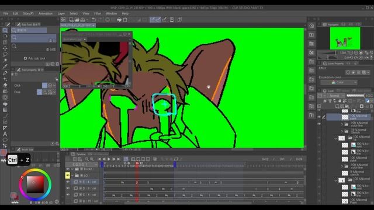The height and width of the screenshot is (210, 374).
Task: Go to the previous frame in timeline
Action: point(104,159)
